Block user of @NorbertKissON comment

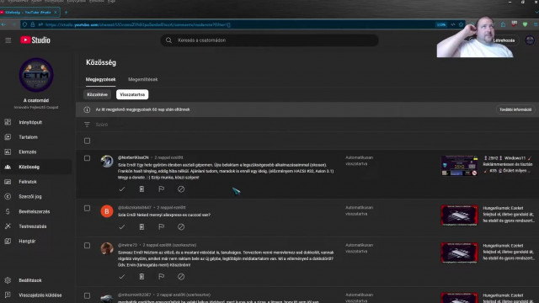[181, 189]
